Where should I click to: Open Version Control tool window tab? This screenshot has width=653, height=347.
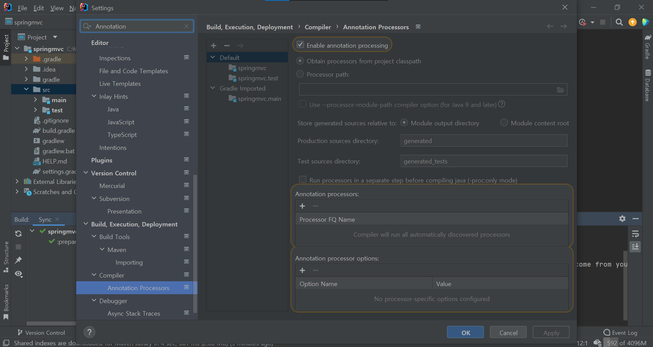[41, 332]
